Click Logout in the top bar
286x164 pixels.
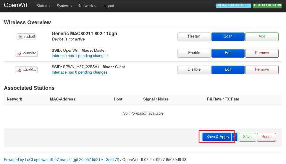108,6
